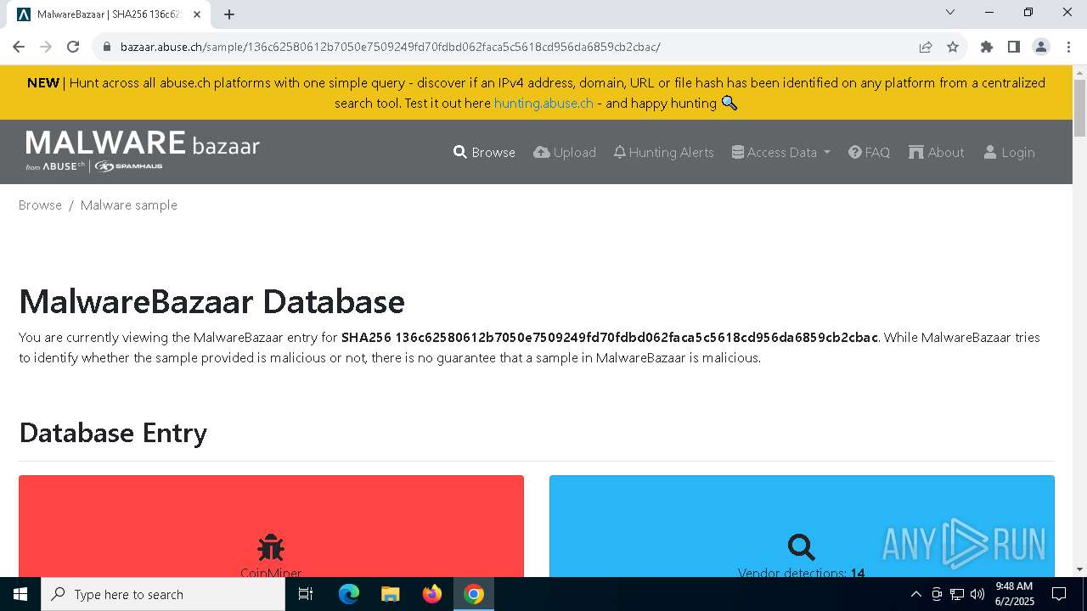
Task: Launch Microsoft Edge from the taskbar
Action: (x=349, y=594)
